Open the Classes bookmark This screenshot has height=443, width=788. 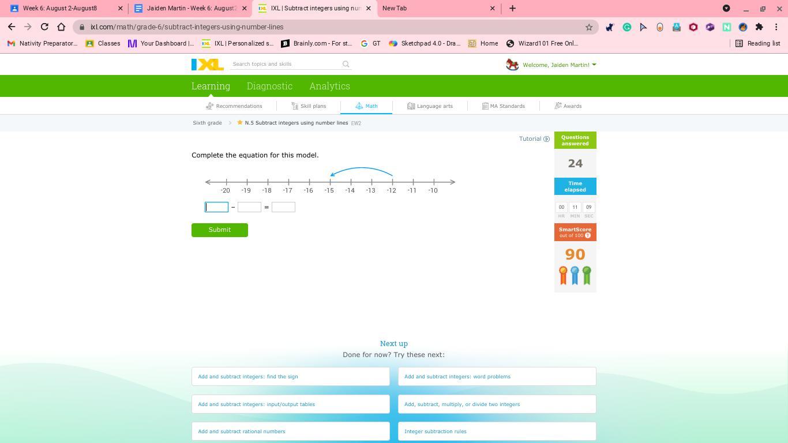[103, 43]
